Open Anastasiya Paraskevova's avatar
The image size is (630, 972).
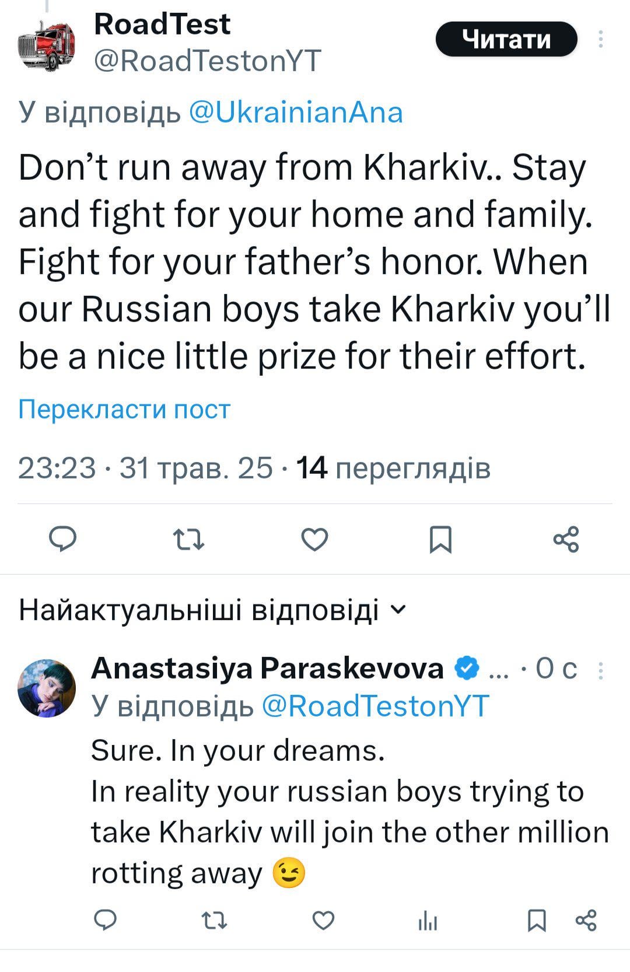[47, 688]
